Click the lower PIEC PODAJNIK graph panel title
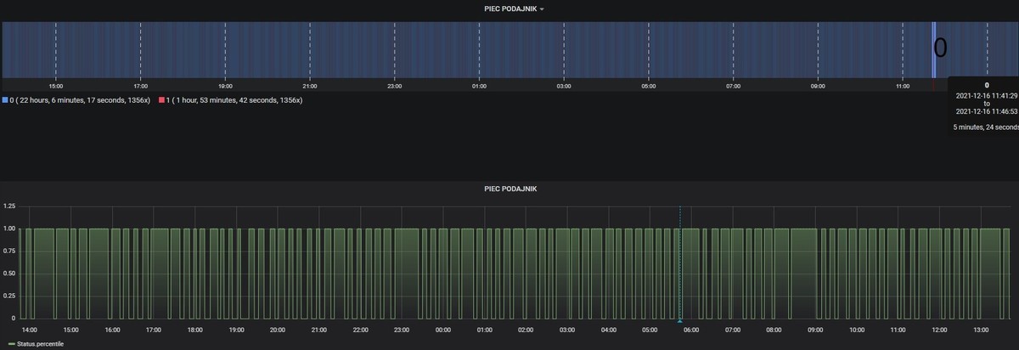The width and height of the screenshot is (1019, 350). point(510,189)
